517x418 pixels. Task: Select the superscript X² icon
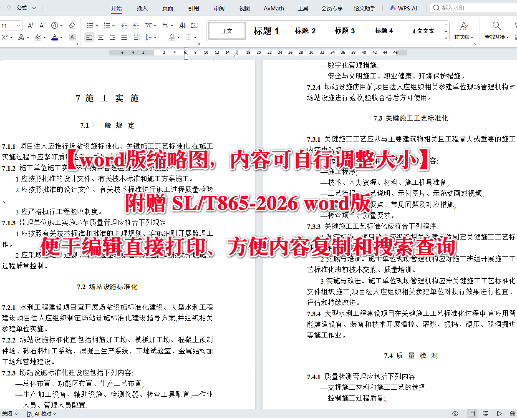[x=6, y=37]
